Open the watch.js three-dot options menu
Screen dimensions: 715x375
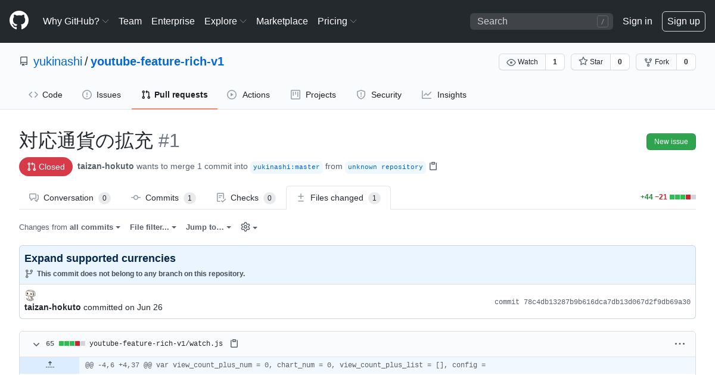coord(680,343)
